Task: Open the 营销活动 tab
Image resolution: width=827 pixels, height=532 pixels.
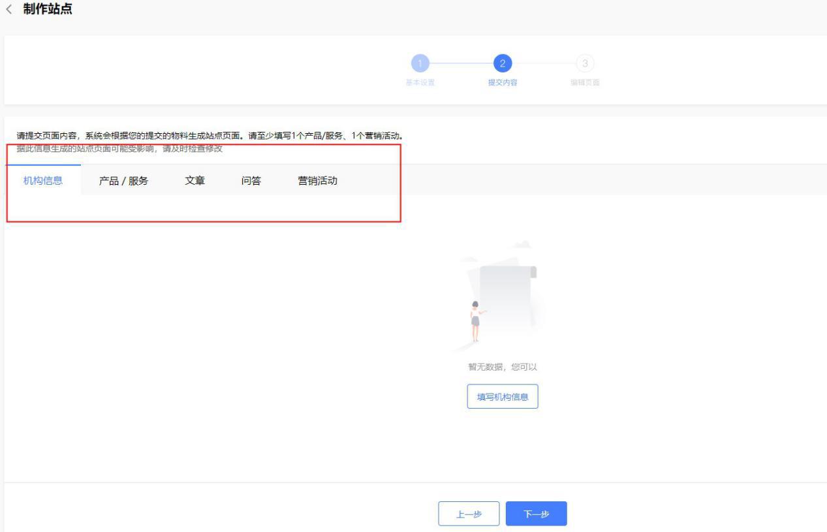Action: tap(317, 181)
